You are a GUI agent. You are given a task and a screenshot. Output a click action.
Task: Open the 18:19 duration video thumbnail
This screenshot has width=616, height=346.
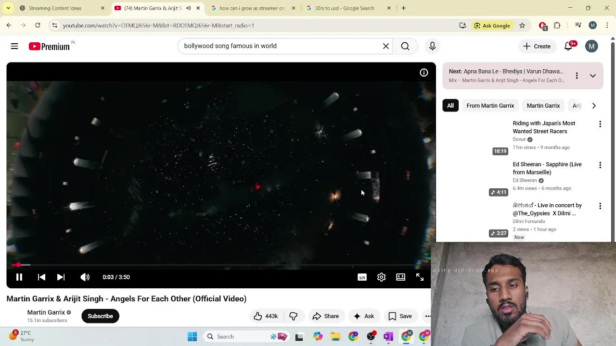point(475,138)
